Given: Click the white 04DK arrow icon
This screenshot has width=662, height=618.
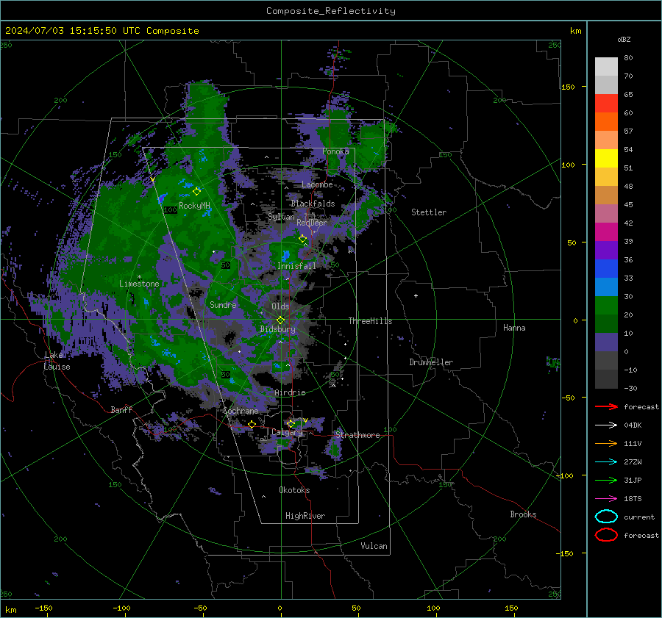Looking at the screenshot, I should tap(606, 425).
